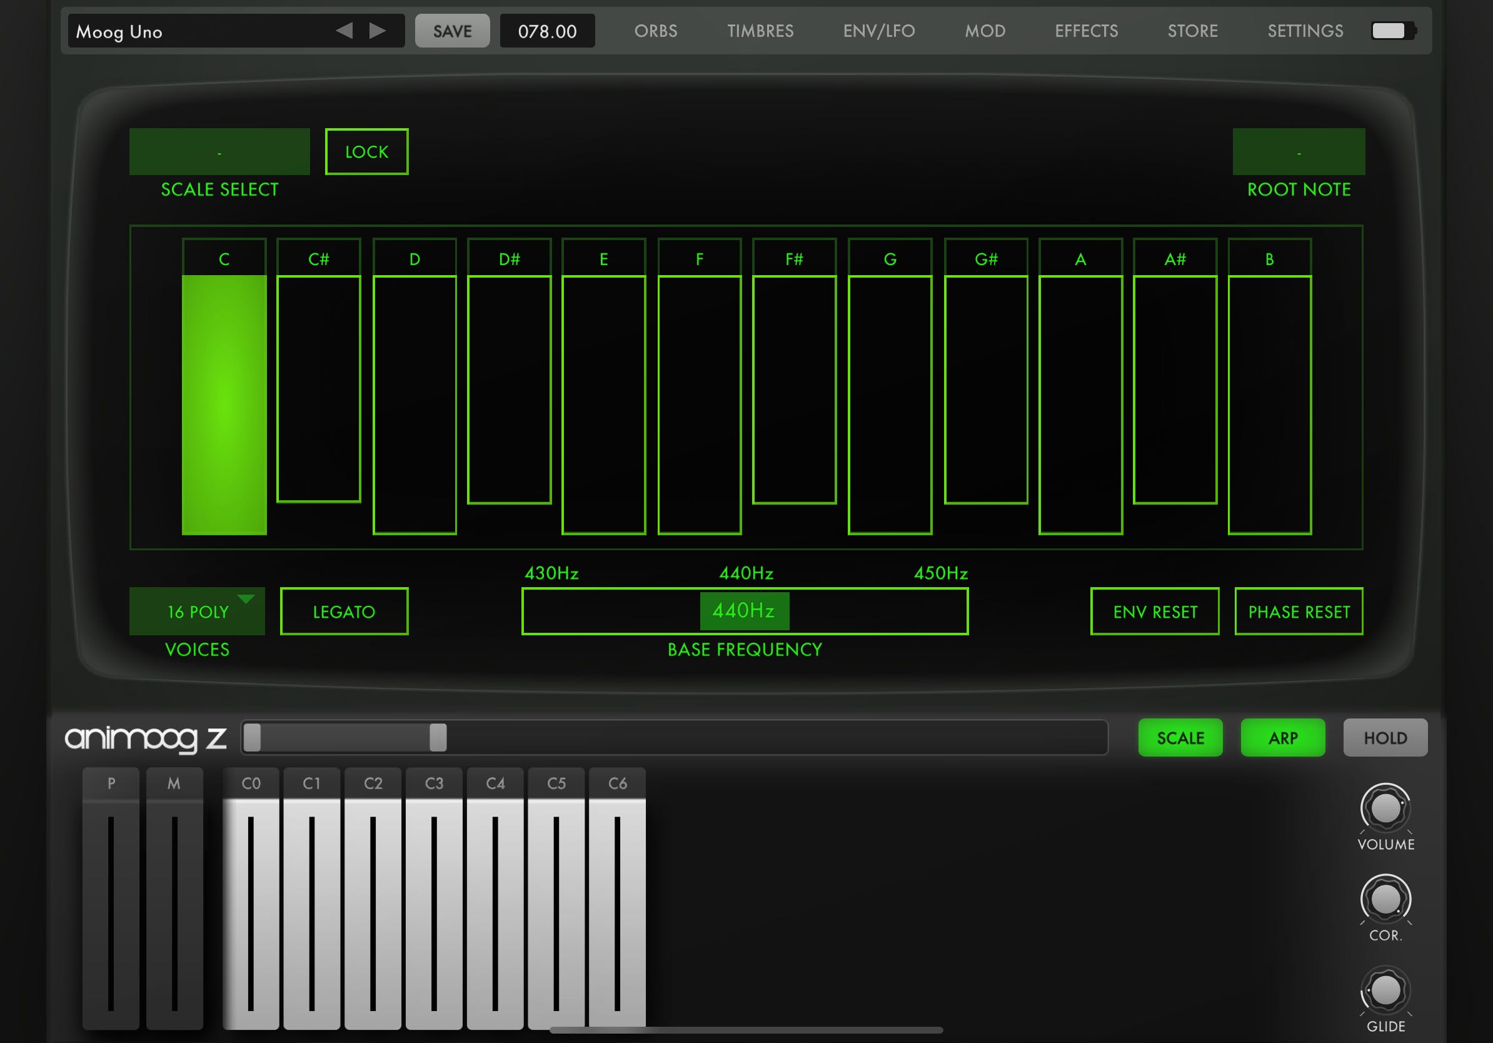
Task: Play the C1 key
Action: (312, 914)
